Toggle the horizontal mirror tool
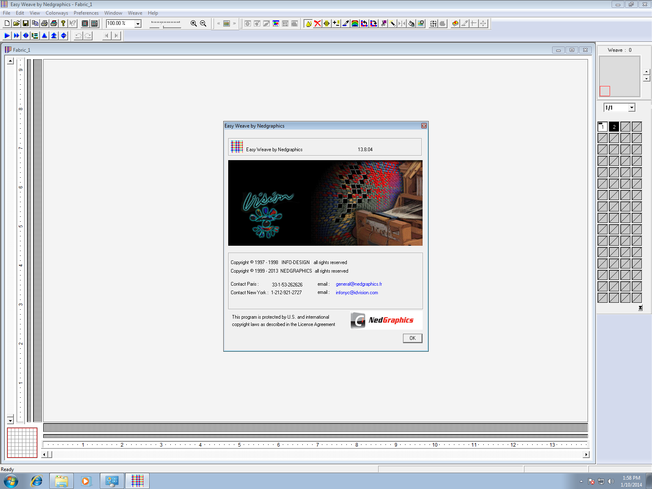The width and height of the screenshot is (652, 489). click(402, 23)
